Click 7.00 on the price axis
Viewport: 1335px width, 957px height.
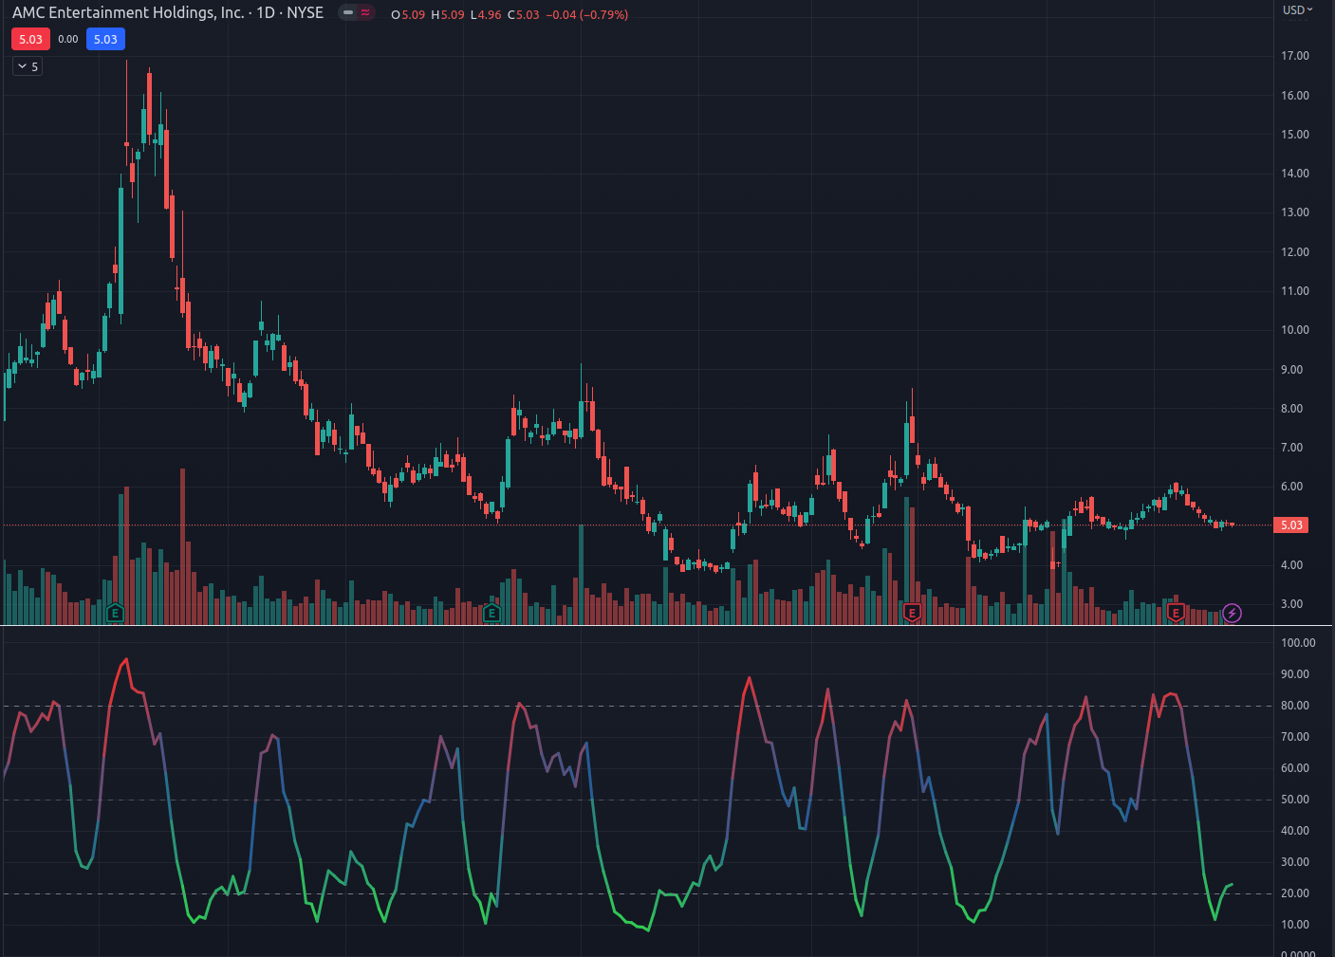click(1292, 448)
